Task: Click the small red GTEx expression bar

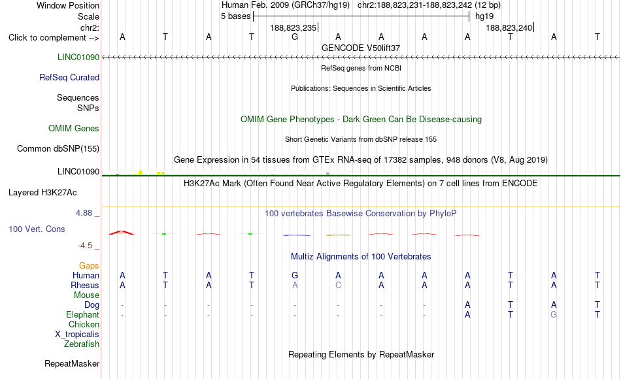Action: (x=117, y=174)
